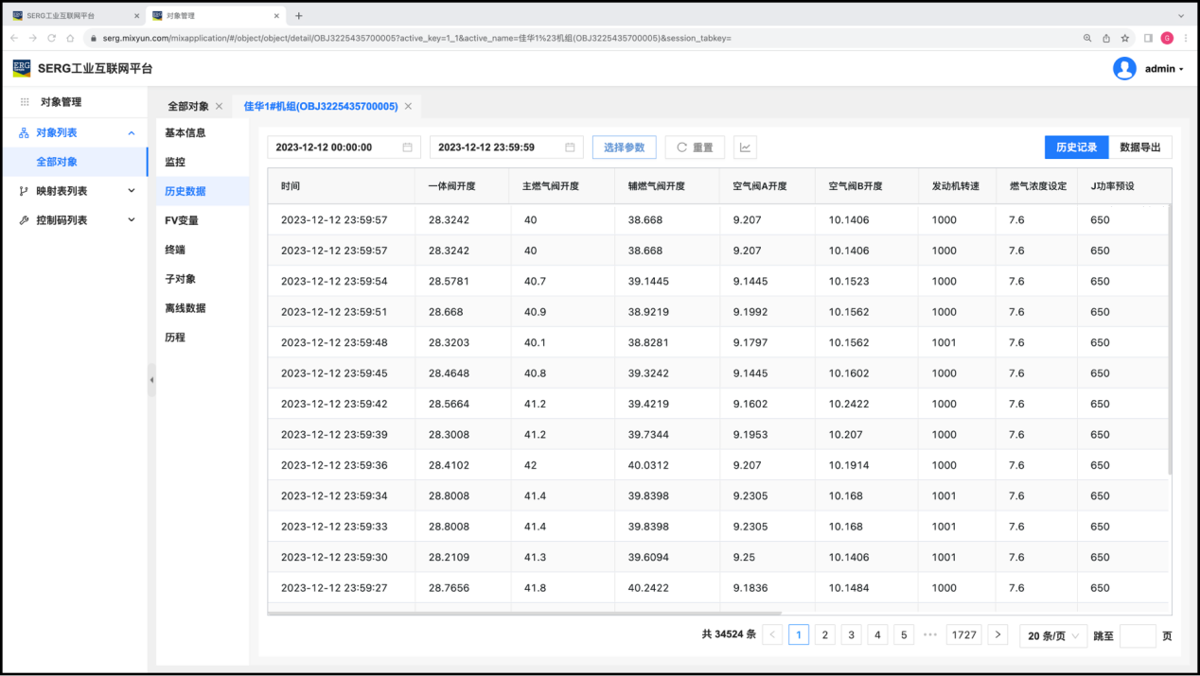1200x676 pixels.
Task: Click browser reload page icon
Action: 52,38
